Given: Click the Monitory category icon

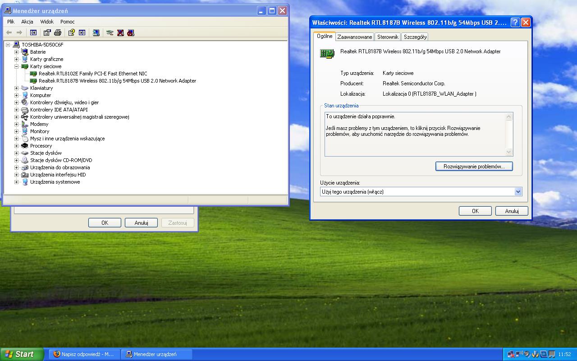Looking at the screenshot, I should click(x=25, y=131).
